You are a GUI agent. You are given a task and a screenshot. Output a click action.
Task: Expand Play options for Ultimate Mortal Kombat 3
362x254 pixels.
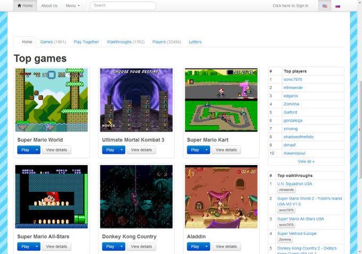pyautogui.click(x=122, y=150)
